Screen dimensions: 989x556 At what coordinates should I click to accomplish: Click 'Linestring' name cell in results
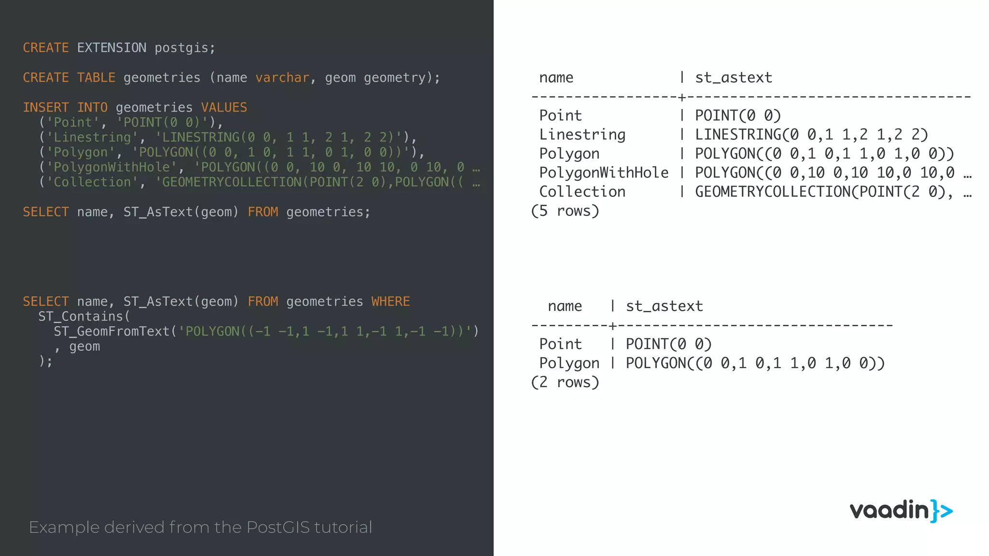pos(582,135)
